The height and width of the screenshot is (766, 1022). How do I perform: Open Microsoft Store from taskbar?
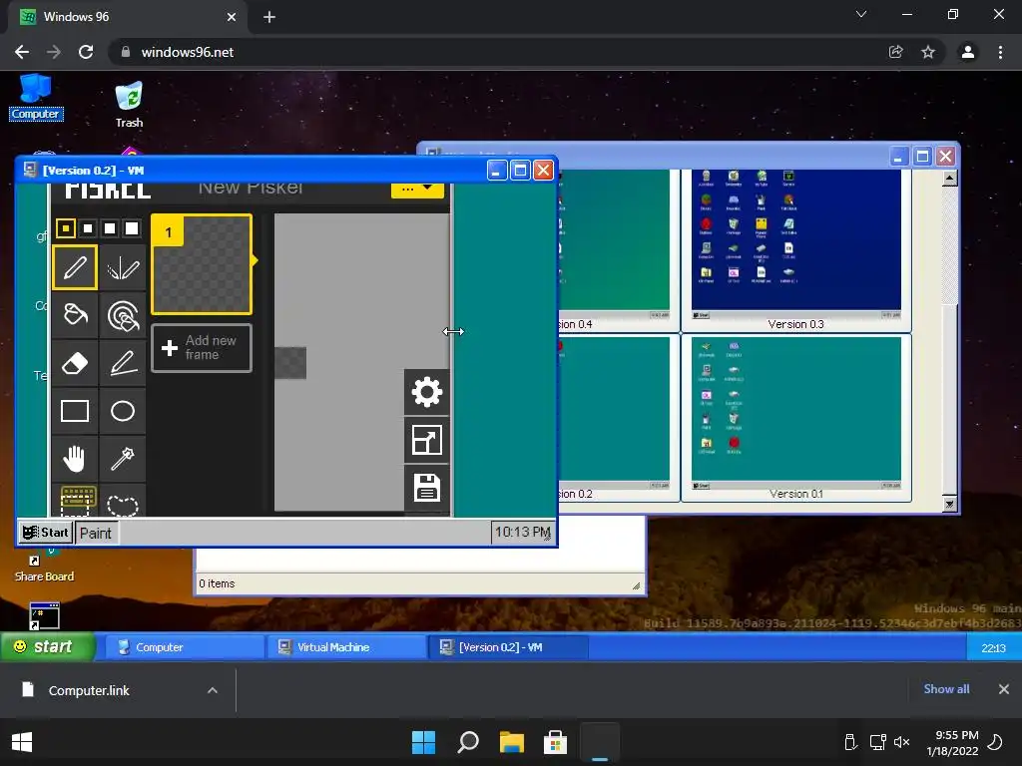(x=555, y=742)
